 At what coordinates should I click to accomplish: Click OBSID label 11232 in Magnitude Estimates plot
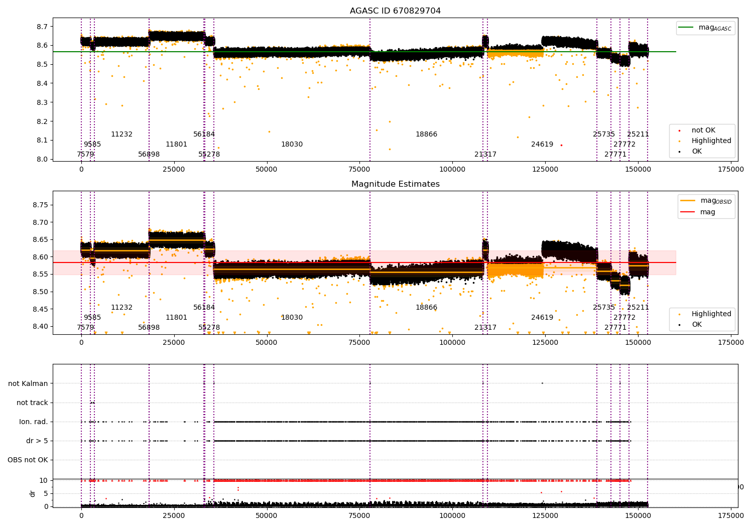(x=122, y=308)
